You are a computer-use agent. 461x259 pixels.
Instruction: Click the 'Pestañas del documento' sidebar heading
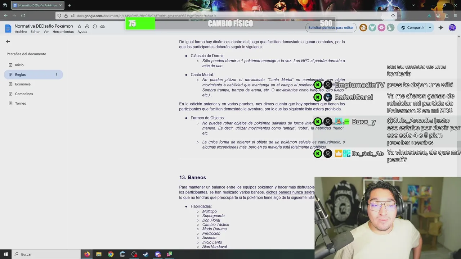(26, 54)
